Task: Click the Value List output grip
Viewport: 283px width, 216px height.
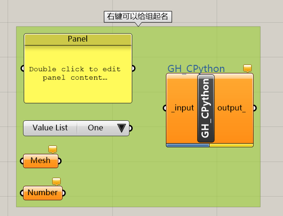Action: 130,128
